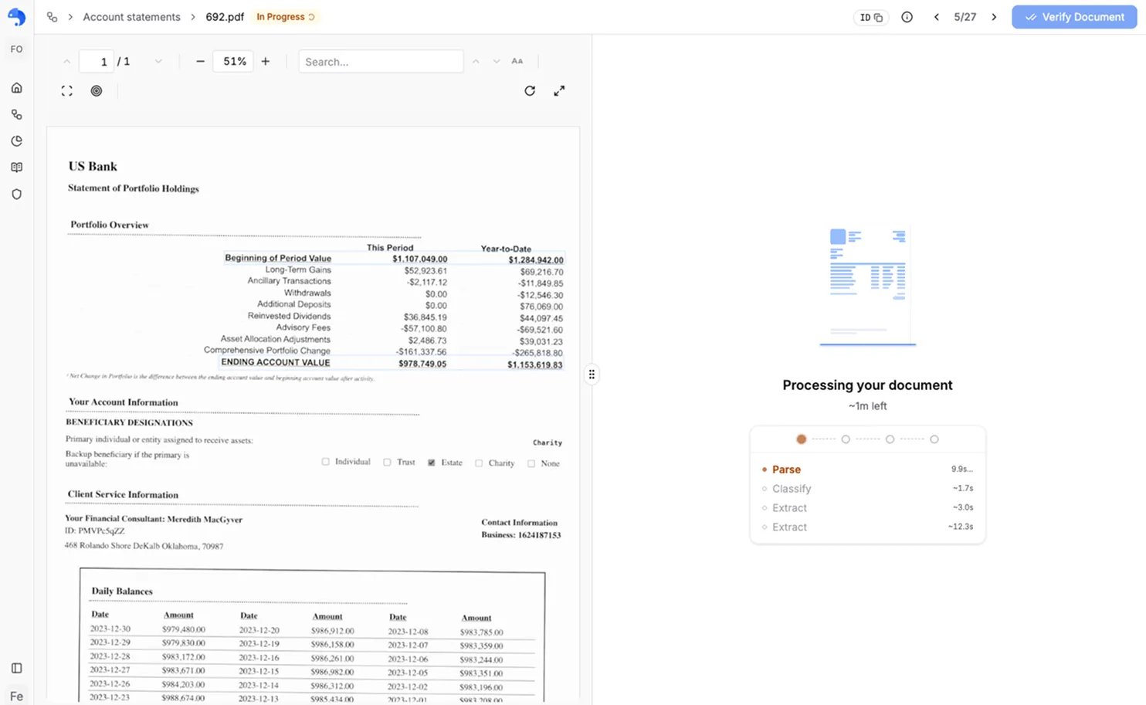Open the document info icon
Image resolution: width=1146 pixels, height=705 pixels.
point(907,17)
